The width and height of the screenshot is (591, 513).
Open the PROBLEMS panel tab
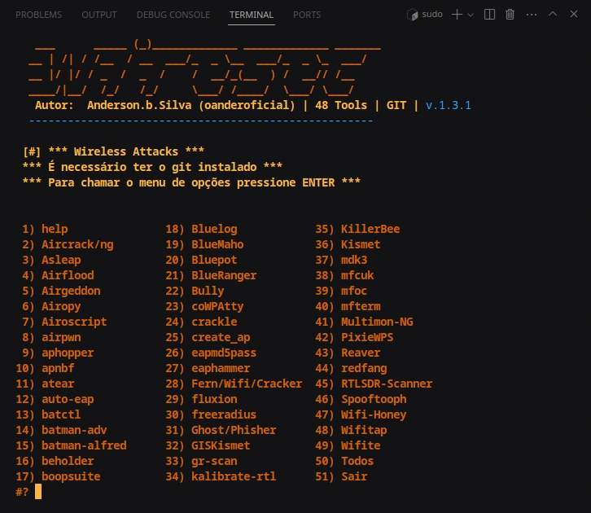point(38,15)
